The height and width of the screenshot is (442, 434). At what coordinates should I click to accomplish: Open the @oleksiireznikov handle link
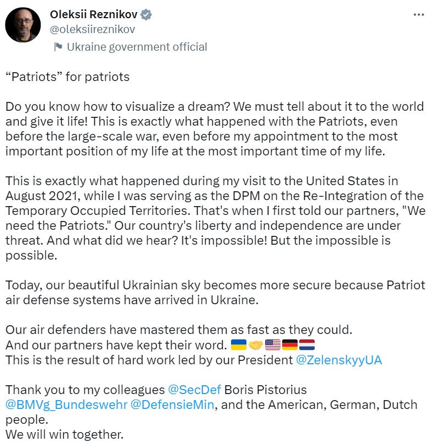tap(92, 30)
